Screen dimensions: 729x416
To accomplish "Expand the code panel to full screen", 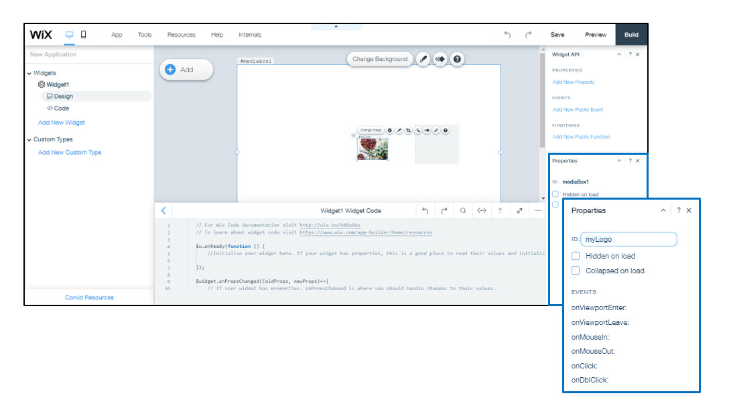I will click(x=519, y=210).
